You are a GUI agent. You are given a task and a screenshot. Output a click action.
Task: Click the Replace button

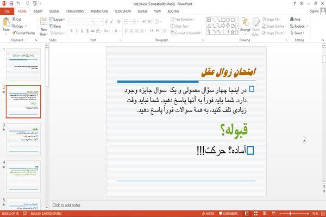[297, 26]
